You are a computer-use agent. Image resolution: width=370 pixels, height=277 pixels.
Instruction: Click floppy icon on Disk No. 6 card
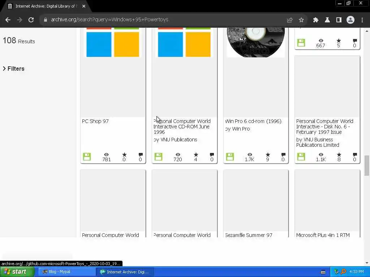(x=301, y=157)
